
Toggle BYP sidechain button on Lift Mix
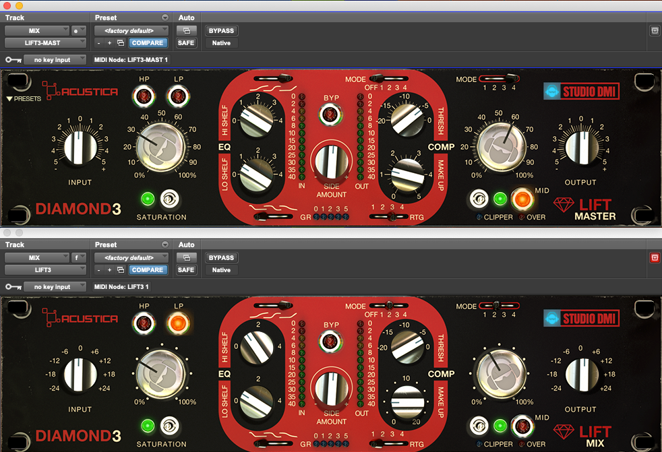(x=330, y=342)
